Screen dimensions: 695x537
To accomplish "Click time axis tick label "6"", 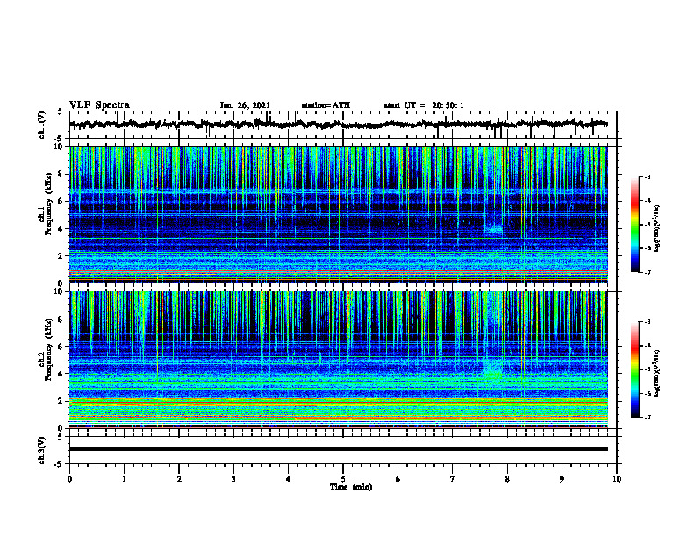I will click(398, 479).
